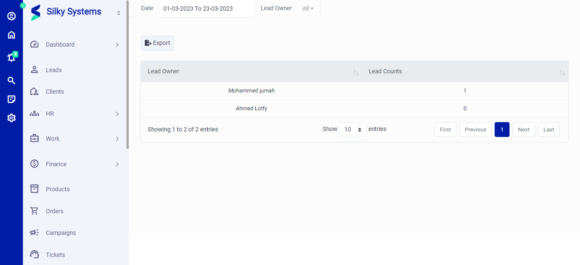
Task: Go to Leads in the sidebar
Action: [54, 70]
